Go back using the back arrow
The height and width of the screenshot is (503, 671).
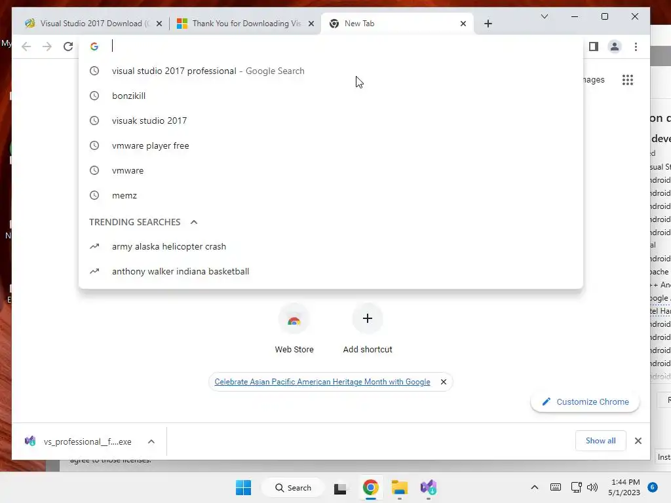tap(26, 47)
